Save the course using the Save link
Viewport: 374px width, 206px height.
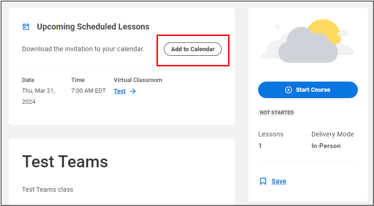coord(278,181)
